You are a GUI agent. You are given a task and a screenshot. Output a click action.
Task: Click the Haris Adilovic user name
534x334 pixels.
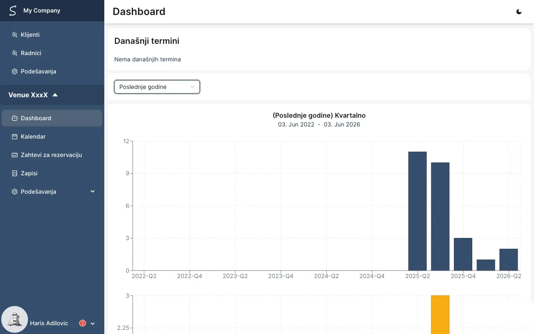tap(49, 323)
